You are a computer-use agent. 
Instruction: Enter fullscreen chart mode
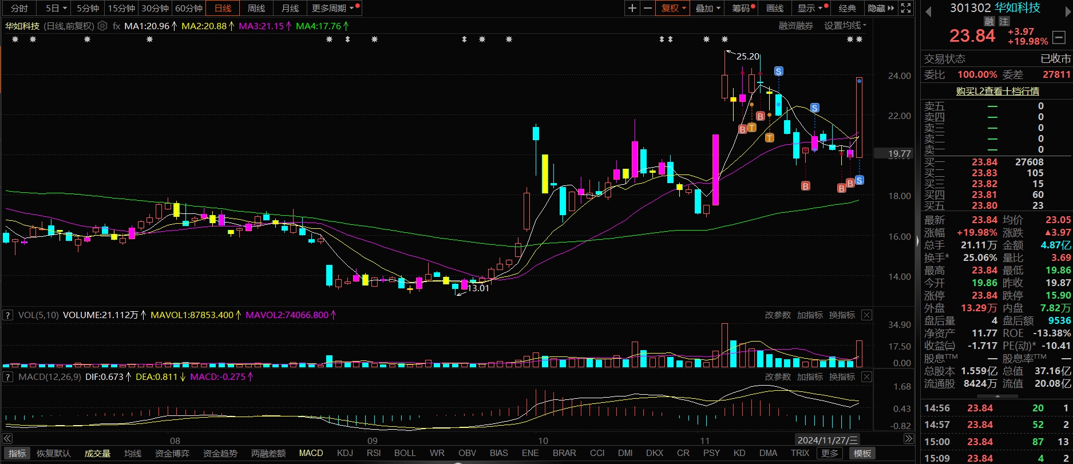906,8
